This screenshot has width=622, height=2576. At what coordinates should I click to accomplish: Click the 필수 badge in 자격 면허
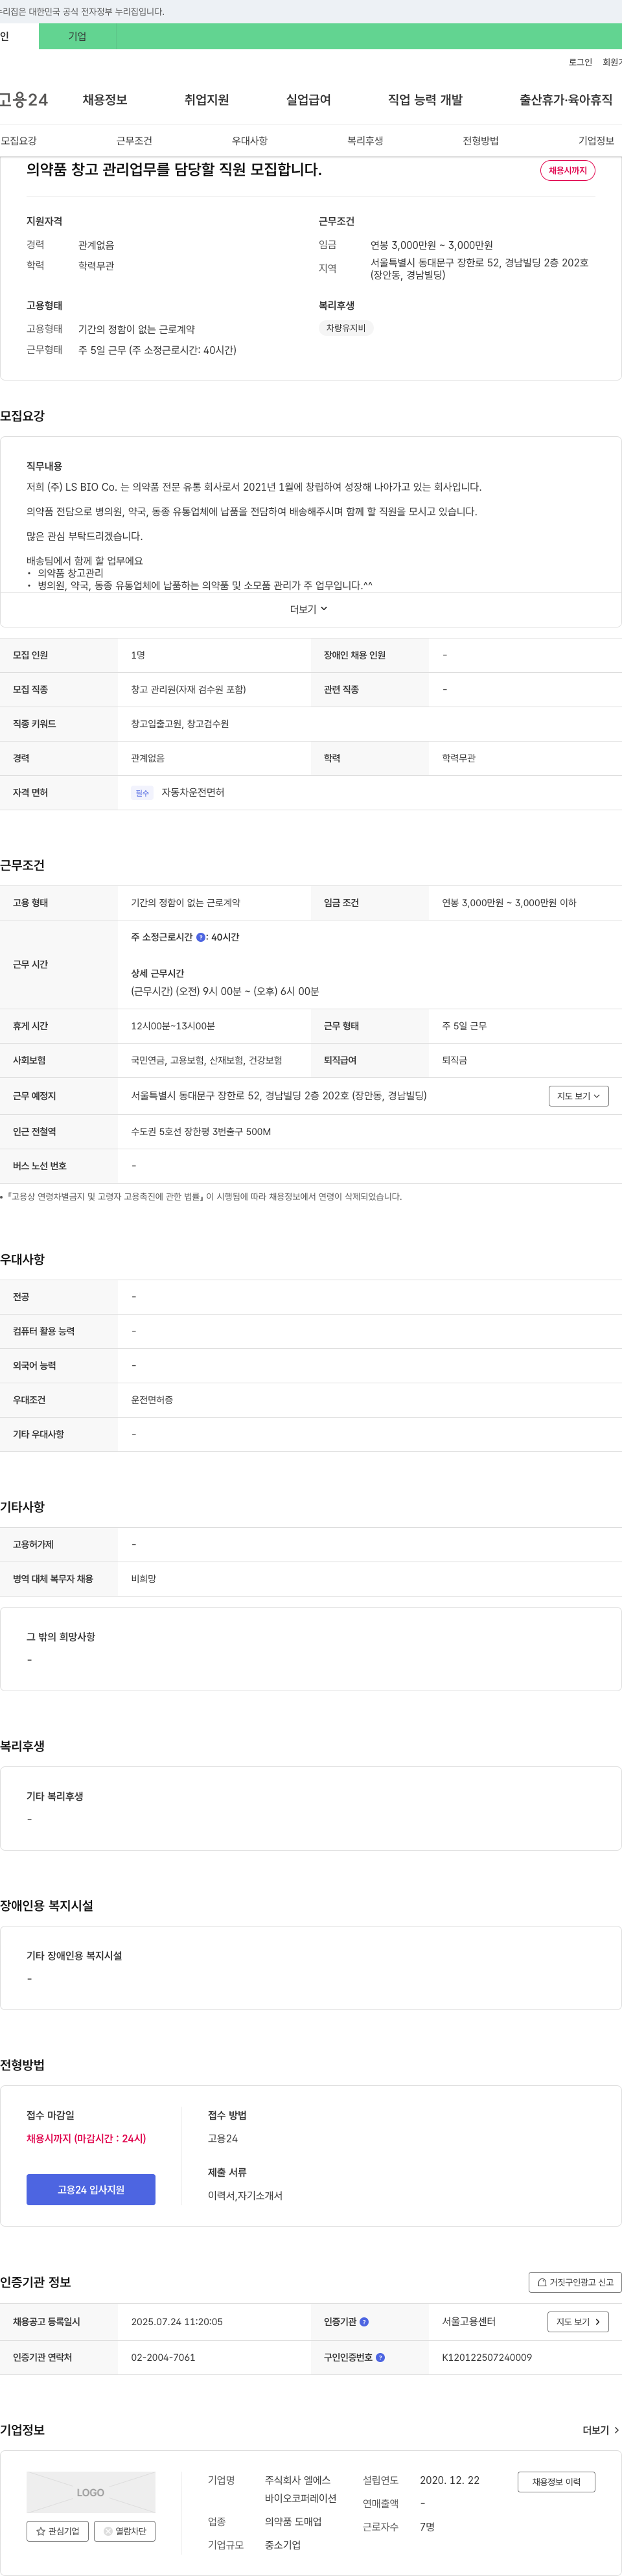tap(142, 793)
